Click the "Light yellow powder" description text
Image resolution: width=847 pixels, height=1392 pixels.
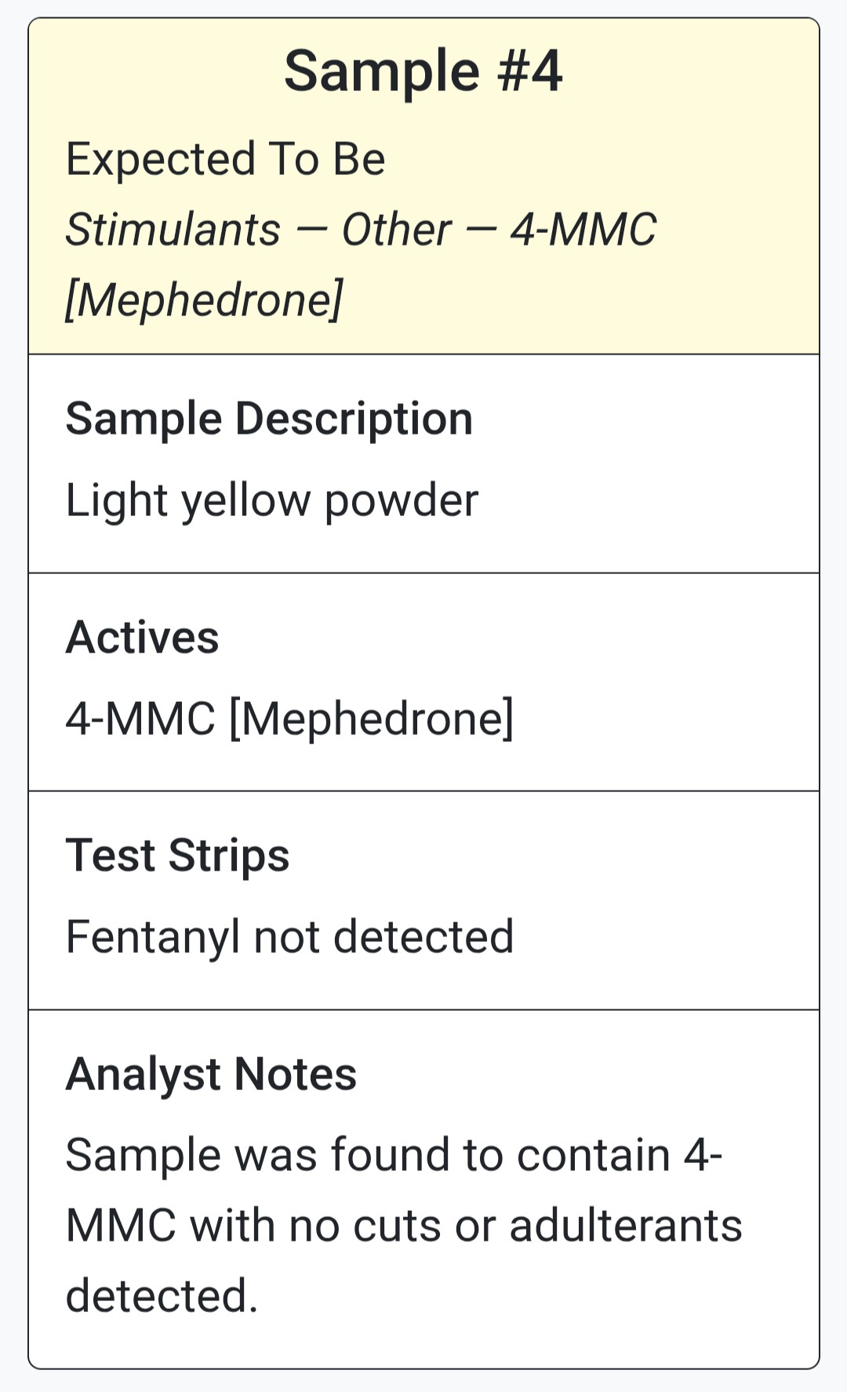[x=271, y=500]
